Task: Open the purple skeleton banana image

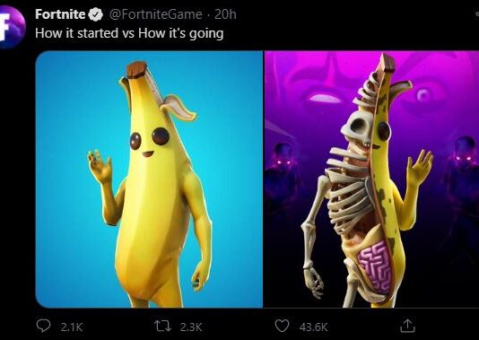Action: click(371, 179)
